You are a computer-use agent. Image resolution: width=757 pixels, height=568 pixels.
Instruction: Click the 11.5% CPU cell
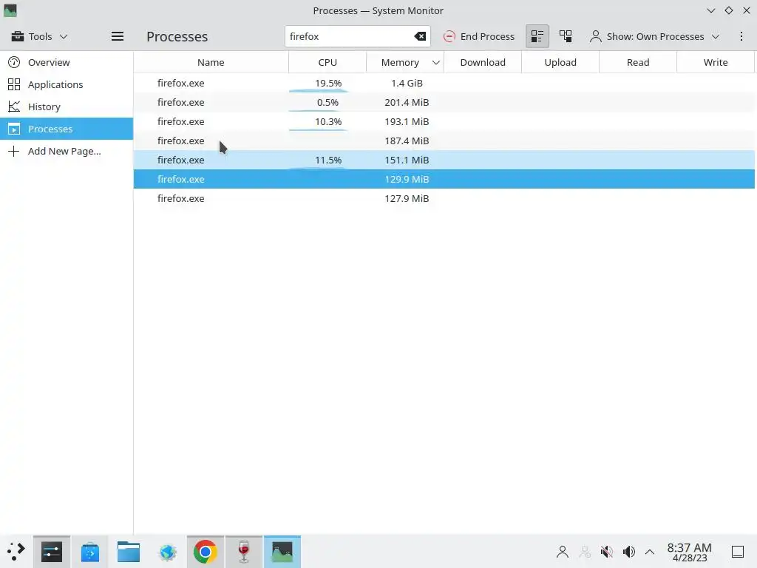pyautogui.click(x=327, y=160)
